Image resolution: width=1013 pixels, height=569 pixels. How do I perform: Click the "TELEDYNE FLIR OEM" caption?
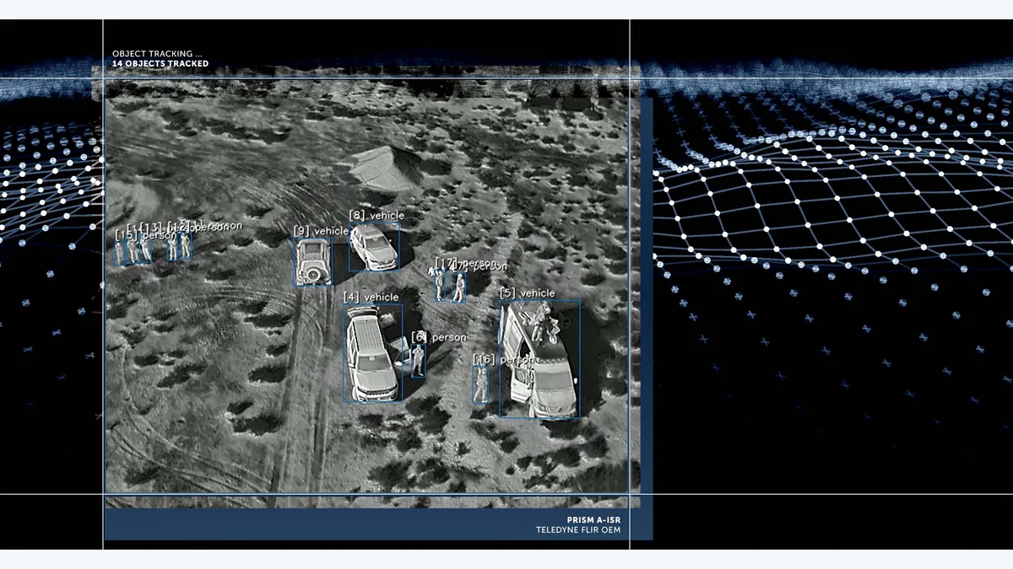[x=578, y=530]
